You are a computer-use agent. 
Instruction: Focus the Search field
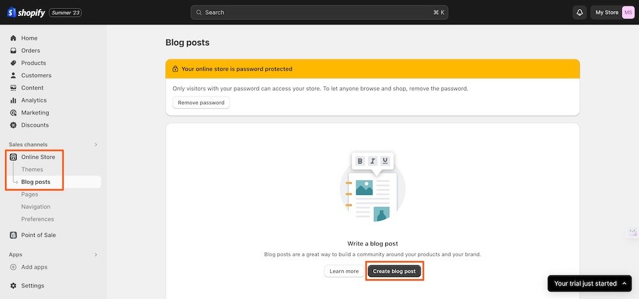coord(319,13)
